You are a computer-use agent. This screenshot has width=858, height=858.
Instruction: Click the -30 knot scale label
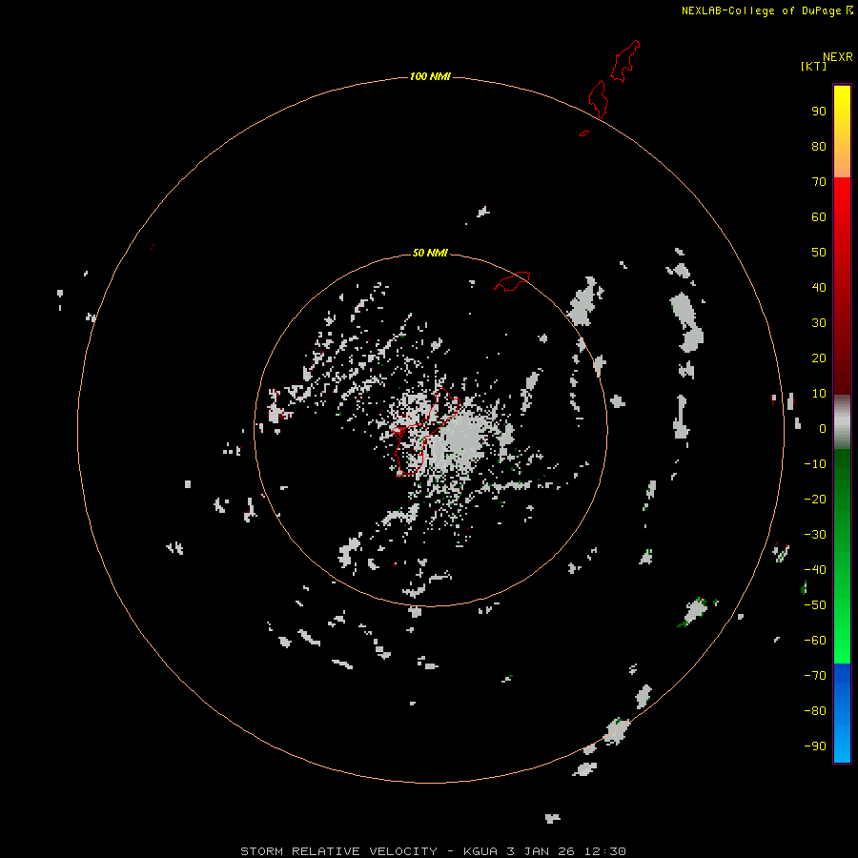(x=815, y=535)
